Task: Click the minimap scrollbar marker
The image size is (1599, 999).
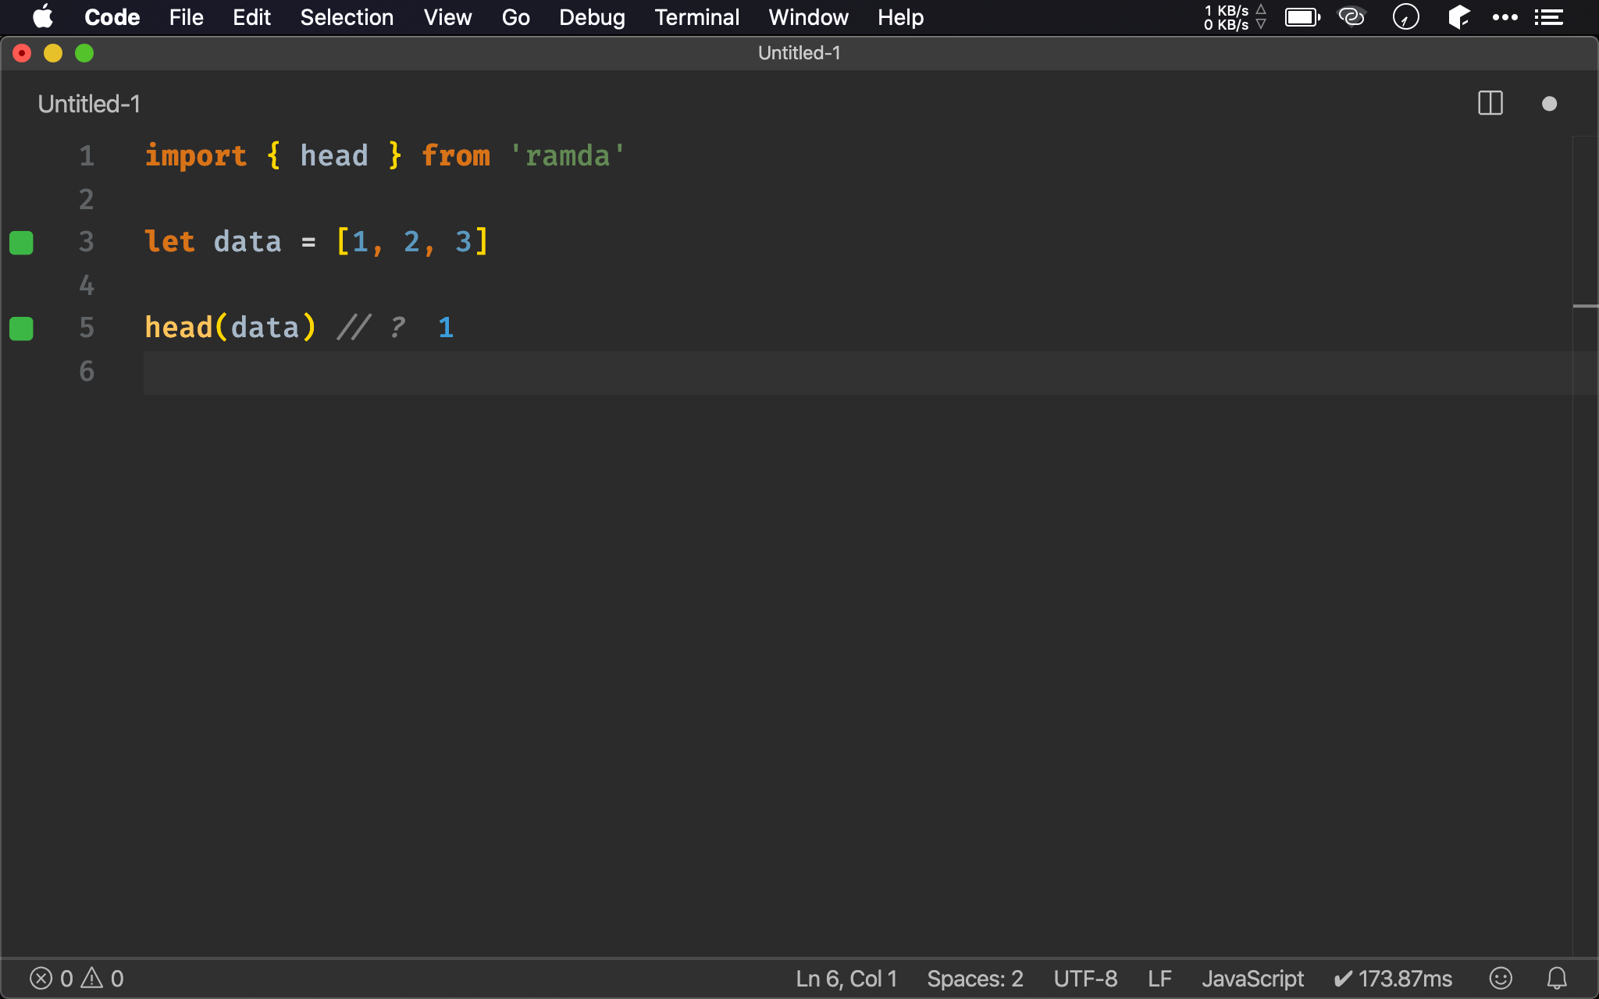Action: [x=1585, y=306]
